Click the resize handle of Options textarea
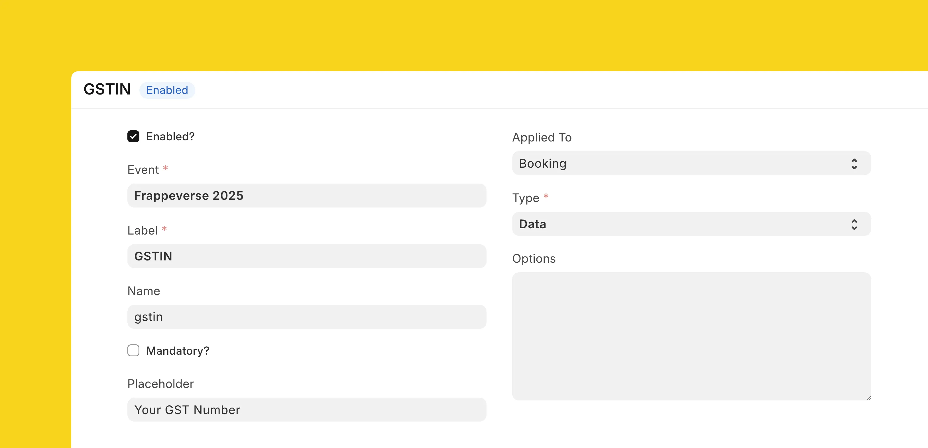This screenshot has width=928, height=448. coord(868,398)
